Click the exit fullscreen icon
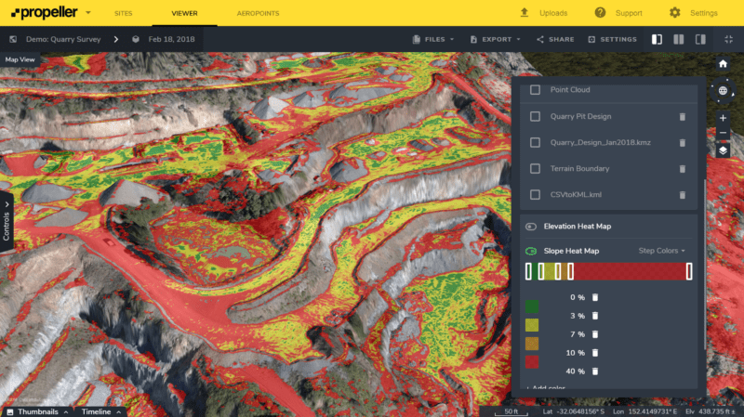Viewport: 744px width, 417px height. pyautogui.click(x=729, y=39)
